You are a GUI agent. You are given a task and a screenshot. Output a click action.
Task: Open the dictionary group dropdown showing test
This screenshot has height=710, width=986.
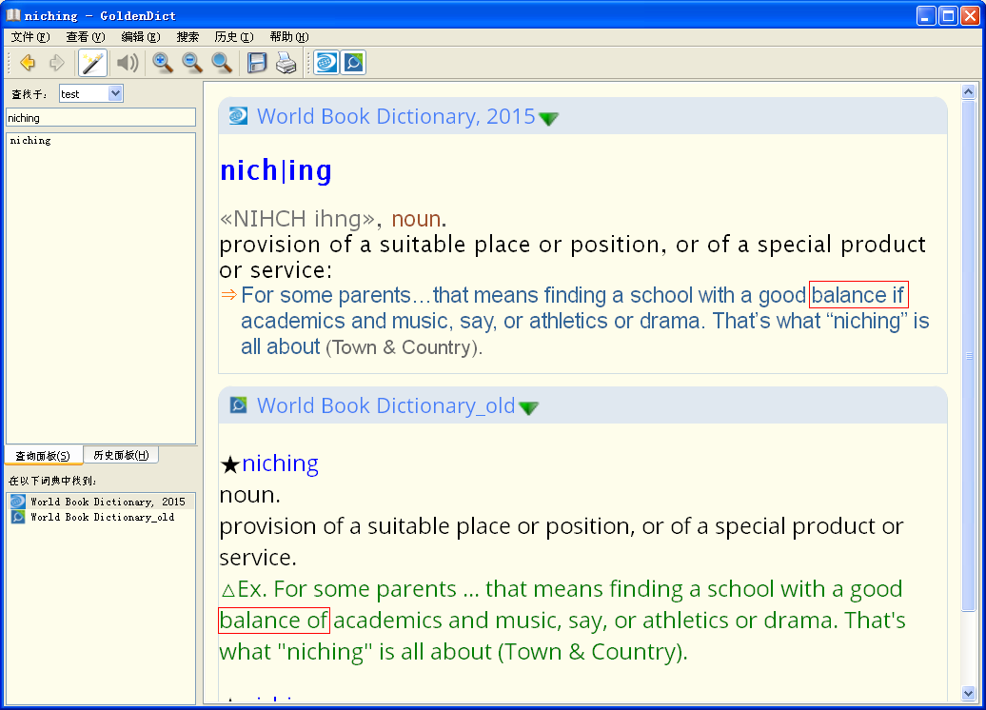pyautogui.click(x=91, y=93)
